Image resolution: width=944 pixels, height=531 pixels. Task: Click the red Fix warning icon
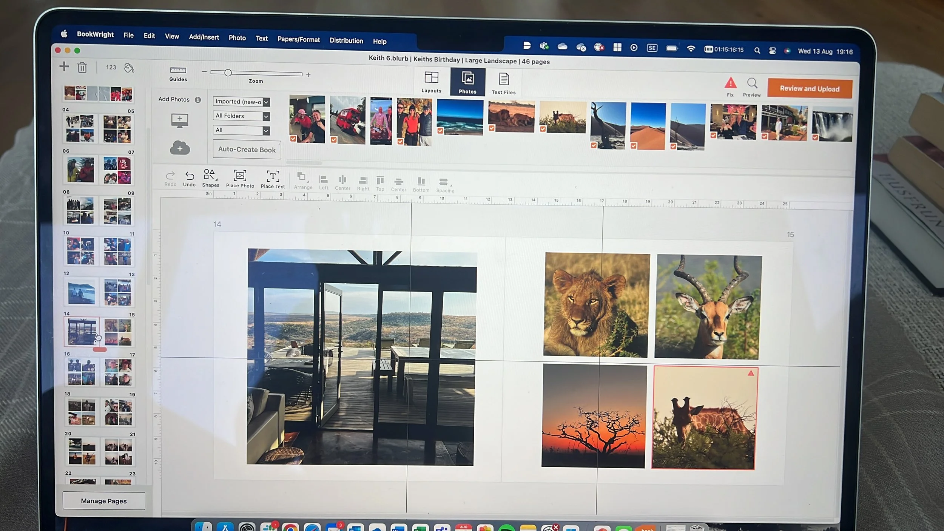730,83
